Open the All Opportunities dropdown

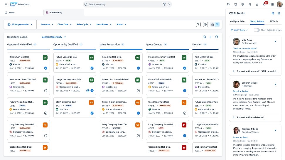[20, 24]
